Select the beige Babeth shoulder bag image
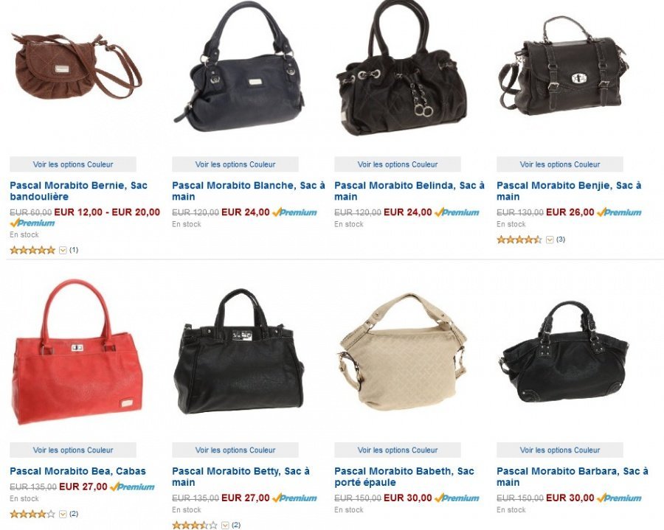 click(x=402, y=351)
